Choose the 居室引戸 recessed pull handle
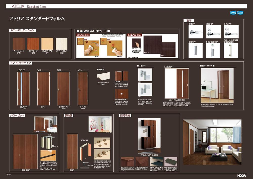The height and width of the screenshot is (179, 253). pos(196,50)
